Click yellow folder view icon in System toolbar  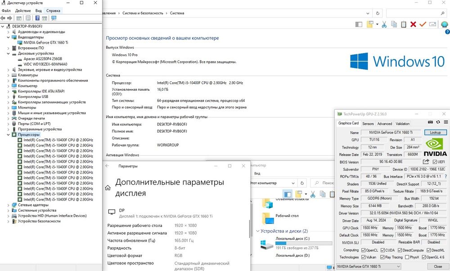pyautogui.click(x=370, y=25)
